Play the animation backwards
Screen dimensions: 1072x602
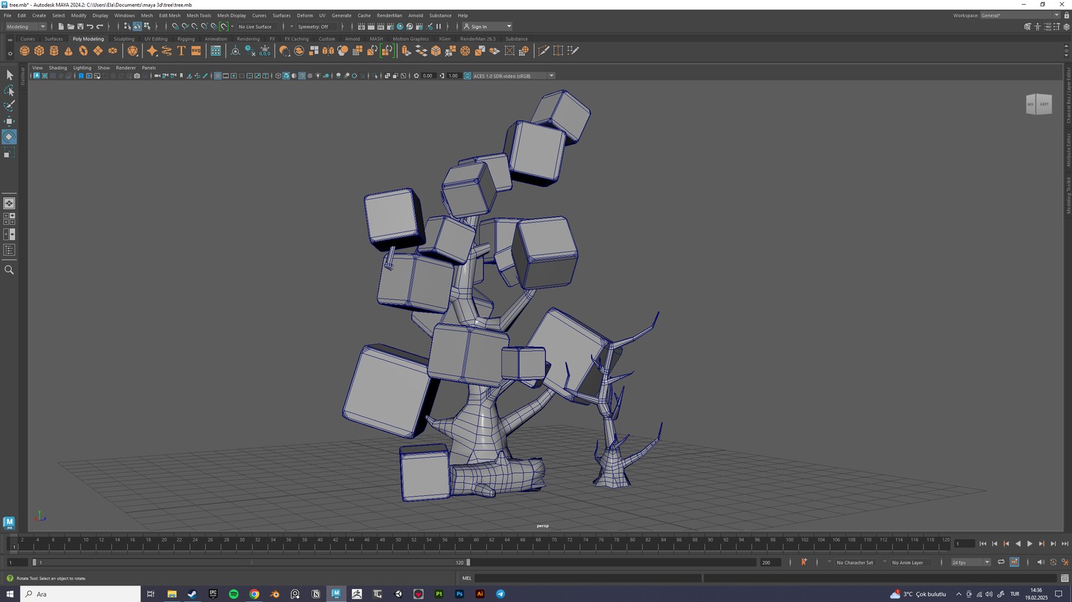pyautogui.click(x=1018, y=544)
